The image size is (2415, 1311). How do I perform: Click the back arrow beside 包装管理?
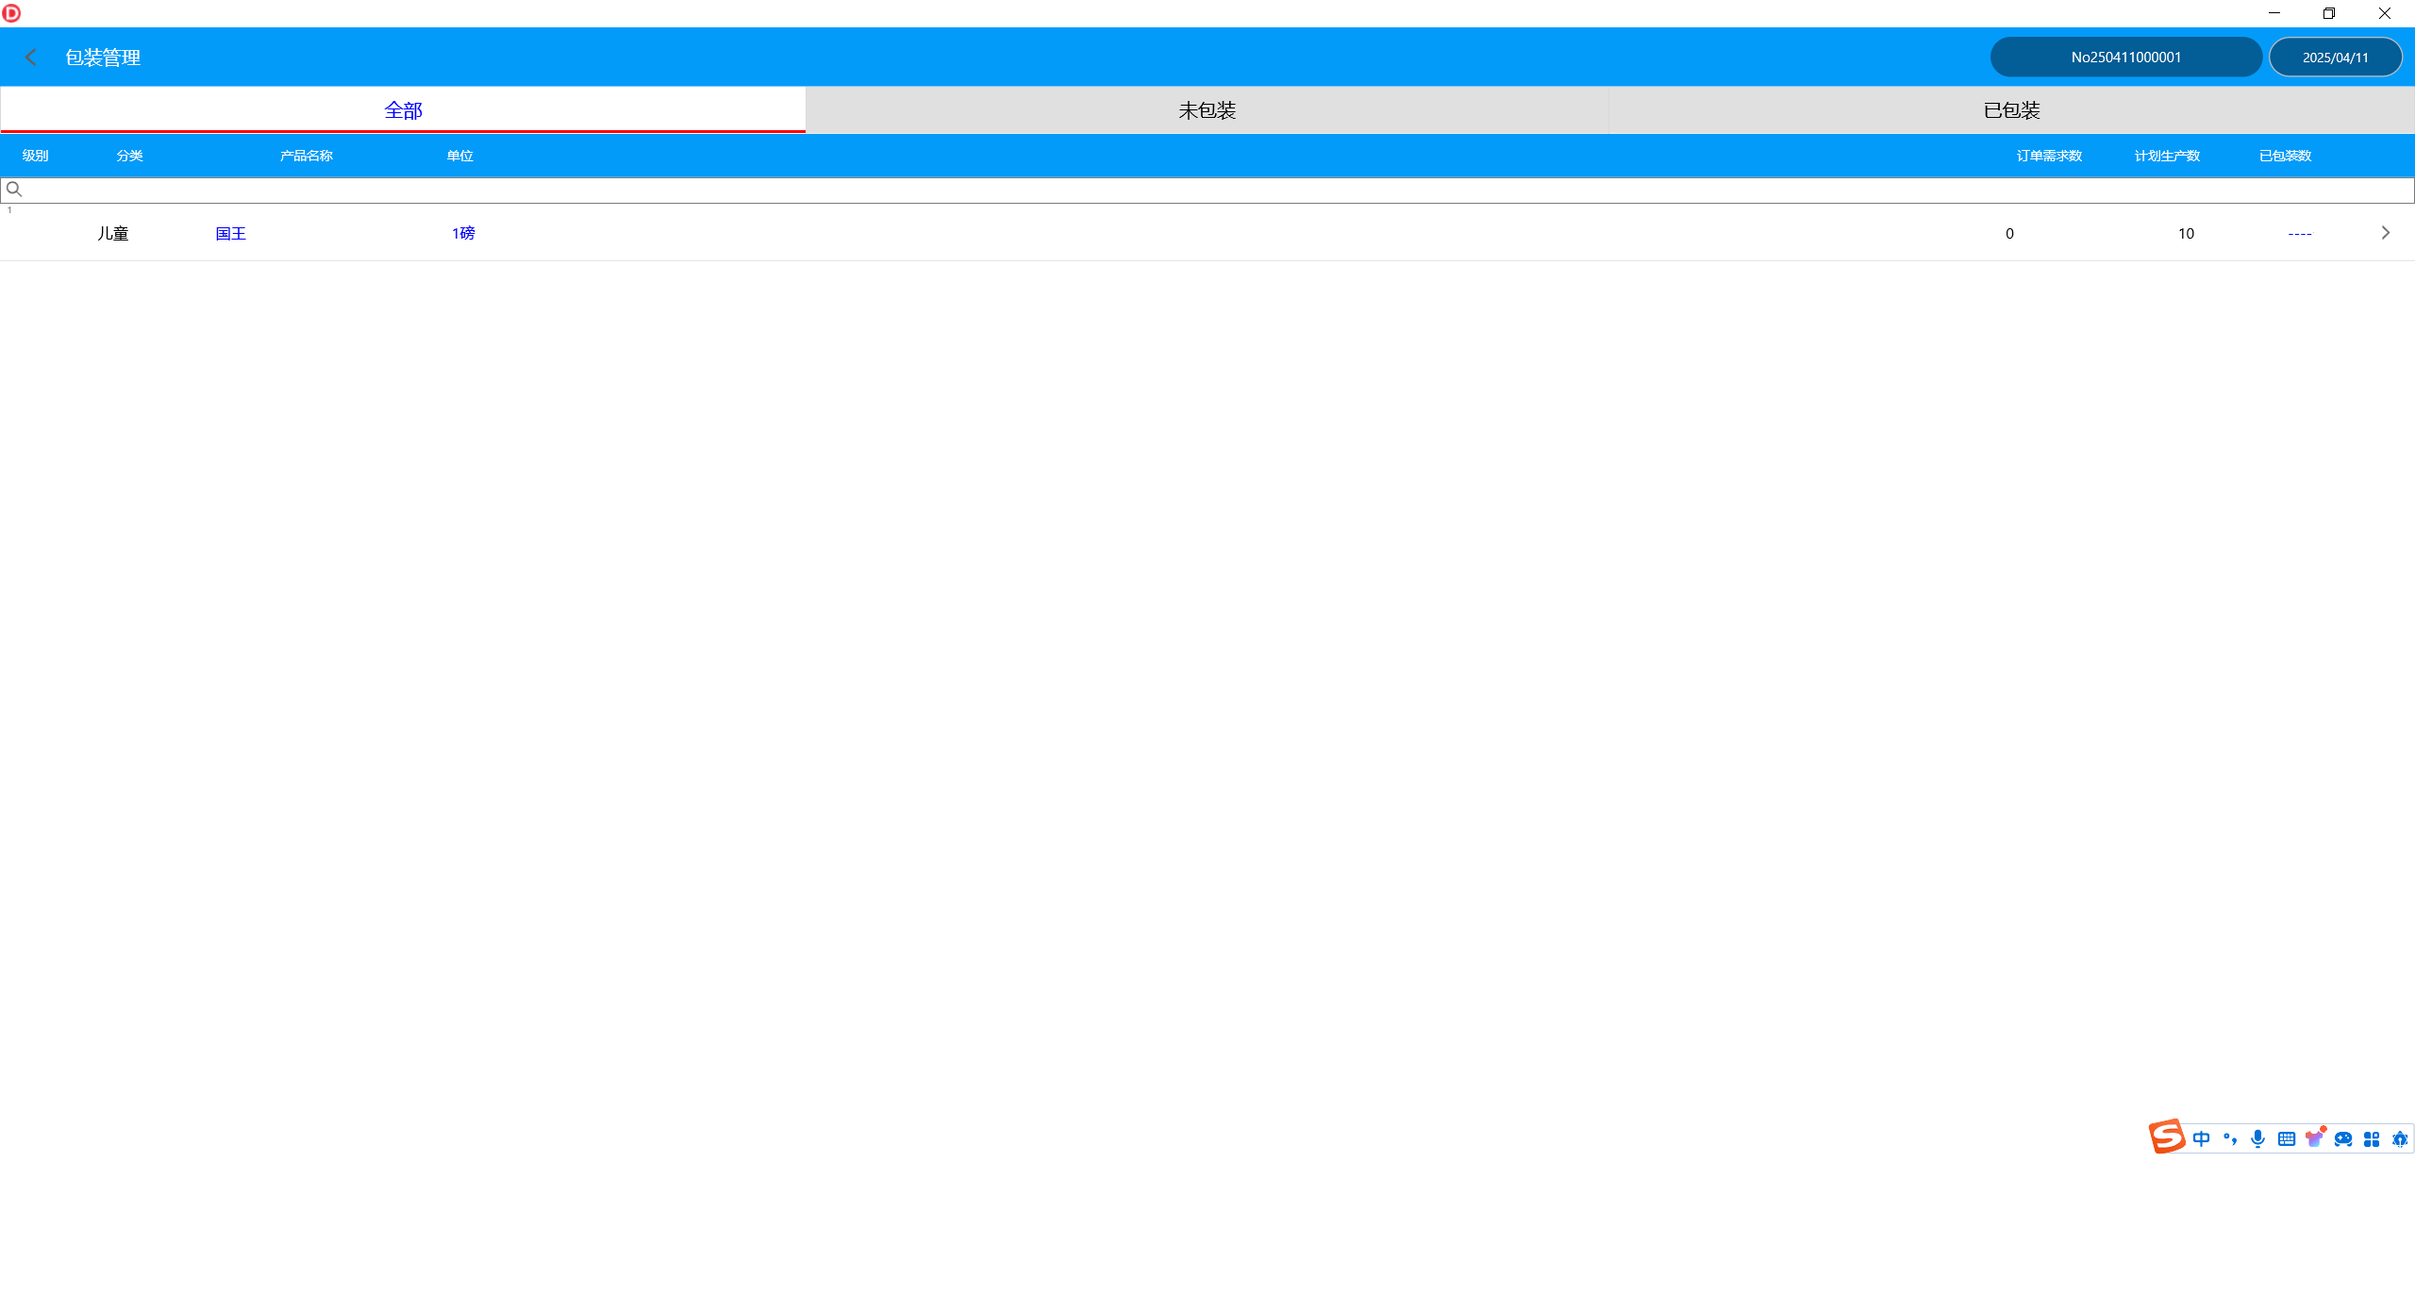pos(31,58)
